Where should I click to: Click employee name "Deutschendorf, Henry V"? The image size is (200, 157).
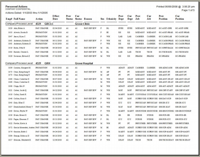pos(23,107)
